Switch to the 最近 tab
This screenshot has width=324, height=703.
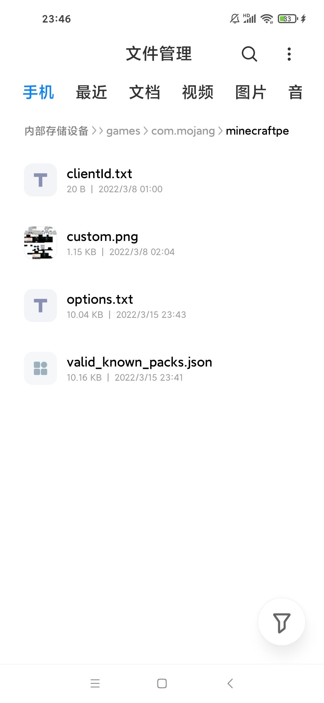91,92
